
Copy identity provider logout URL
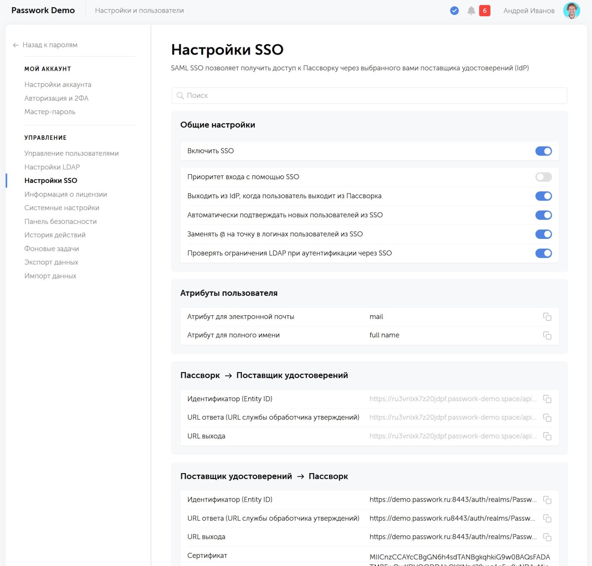(x=547, y=537)
